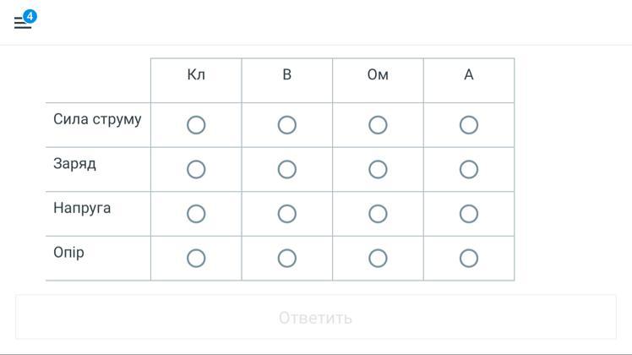This screenshot has width=632, height=355.
Task: Select Ом for Заряд row
Action: (378, 169)
